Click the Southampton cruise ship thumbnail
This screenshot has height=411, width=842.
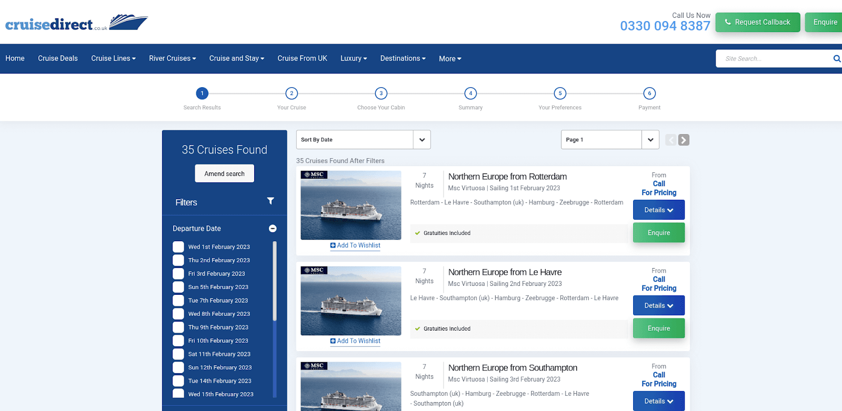pos(351,386)
